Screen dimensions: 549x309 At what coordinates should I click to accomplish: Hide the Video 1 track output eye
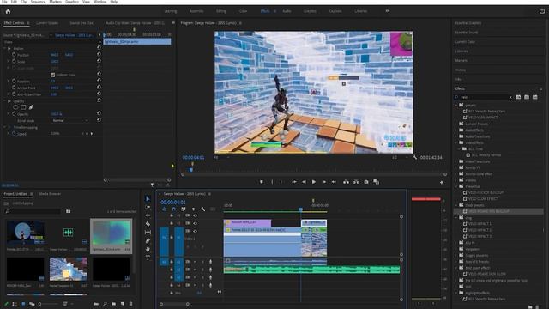point(195,231)
